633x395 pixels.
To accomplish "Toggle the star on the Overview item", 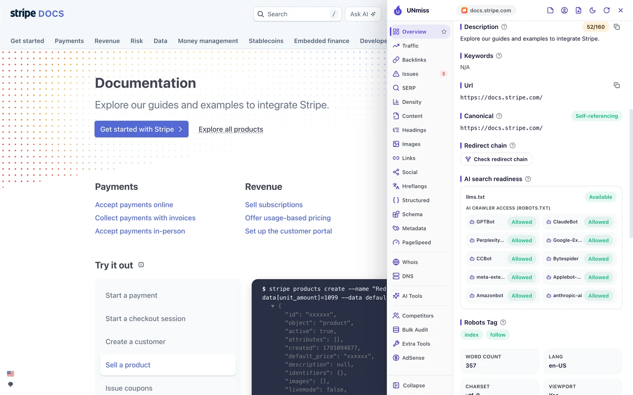I will 444,32.
